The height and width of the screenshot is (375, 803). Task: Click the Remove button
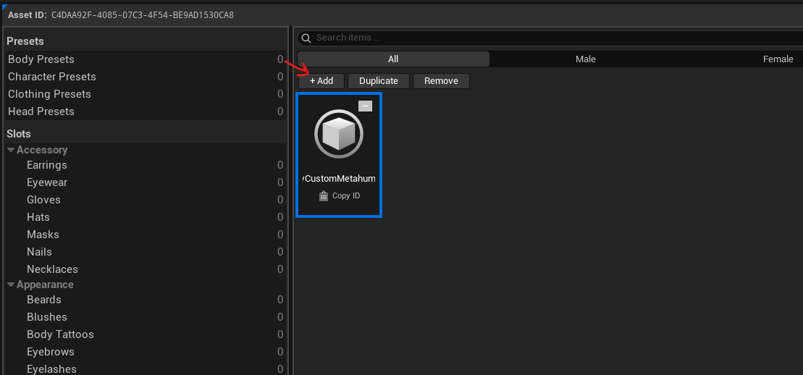441,81
